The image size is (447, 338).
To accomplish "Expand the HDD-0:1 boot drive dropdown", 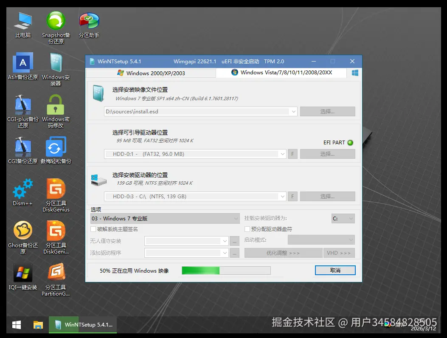I will [282, 154].
